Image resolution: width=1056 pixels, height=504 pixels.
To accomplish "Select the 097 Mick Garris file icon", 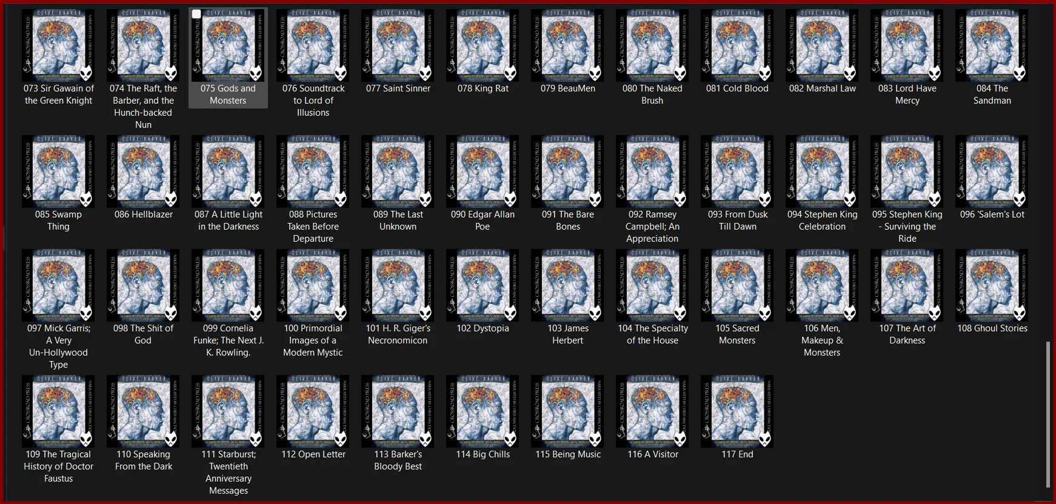I will tap(58, 285).
